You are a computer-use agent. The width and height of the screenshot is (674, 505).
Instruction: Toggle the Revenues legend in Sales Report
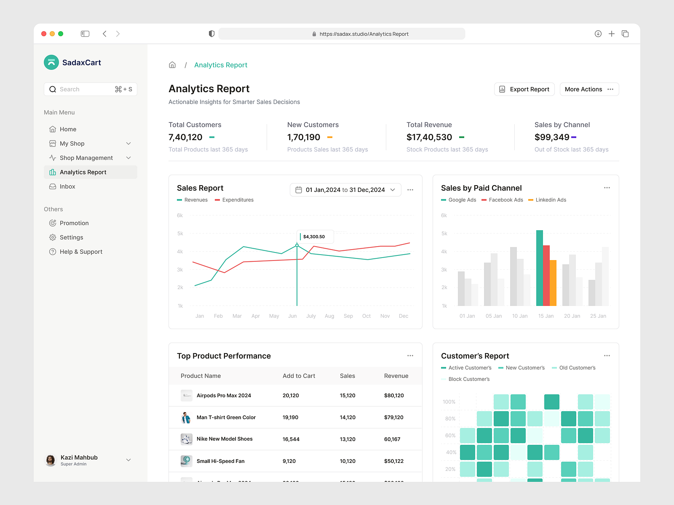tap(192, 200)
